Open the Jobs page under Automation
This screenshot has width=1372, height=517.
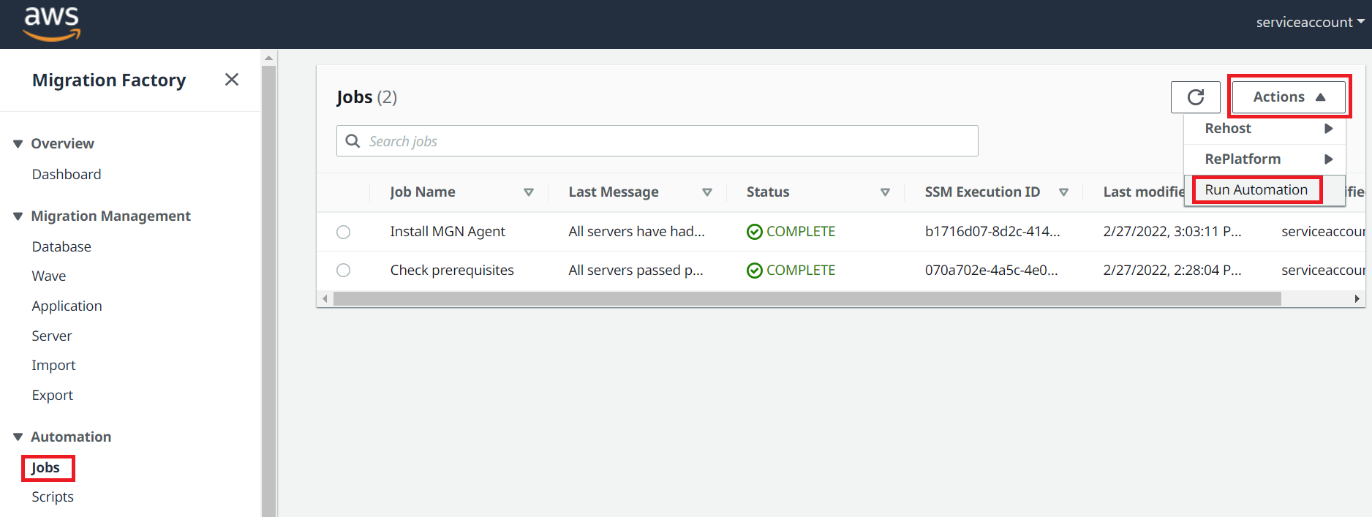click(x=45, y=468)
